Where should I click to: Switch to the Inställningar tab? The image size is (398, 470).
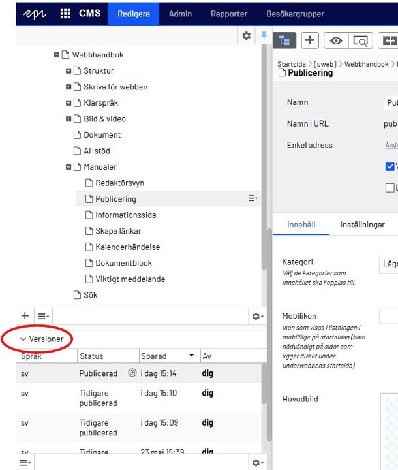[x=362, y=225]
